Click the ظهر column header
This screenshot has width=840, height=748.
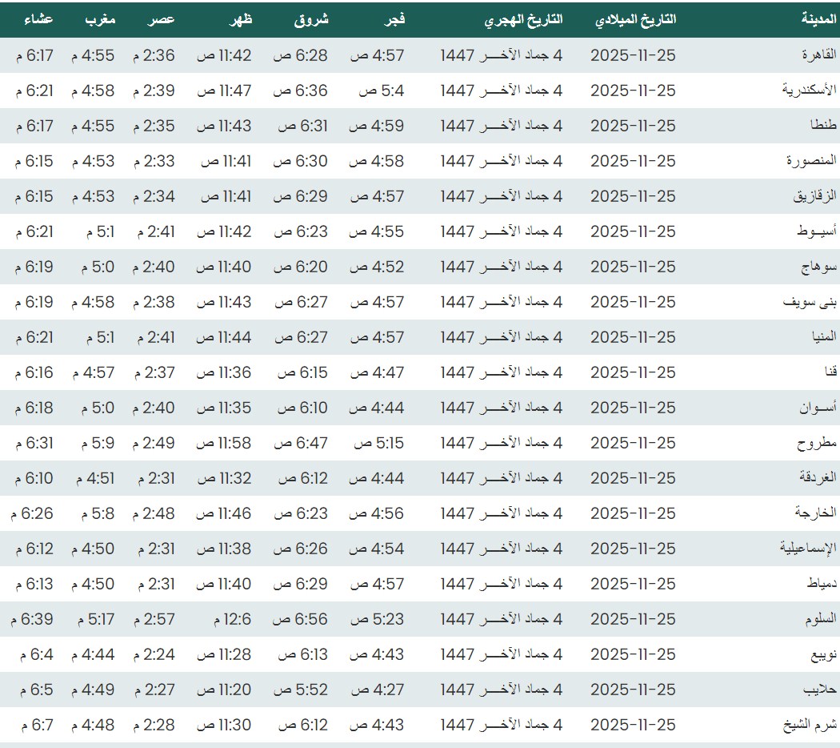pyautogui.click(x=240, y=19)
